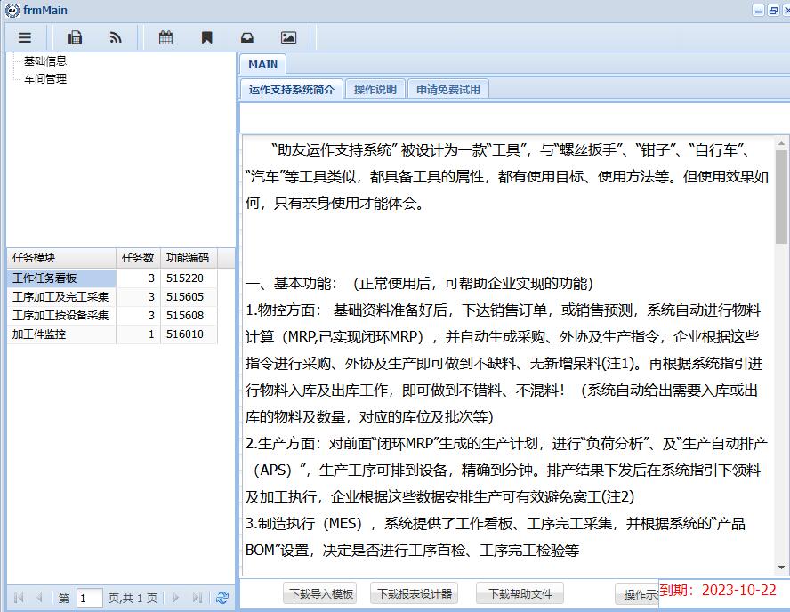Viewport: 790px width, 612px height.
Task: Select the MAIN tab
Action: pos(262,65)
